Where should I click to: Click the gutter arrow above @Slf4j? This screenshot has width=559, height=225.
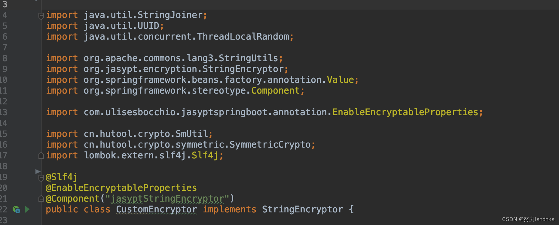[x=38, y=172]
